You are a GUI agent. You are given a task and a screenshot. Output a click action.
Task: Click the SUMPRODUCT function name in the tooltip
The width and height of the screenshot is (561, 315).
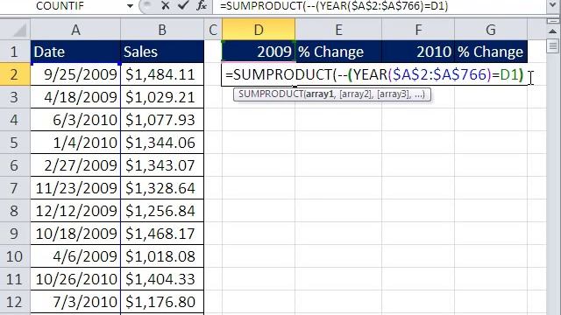(x=271, y=94)
